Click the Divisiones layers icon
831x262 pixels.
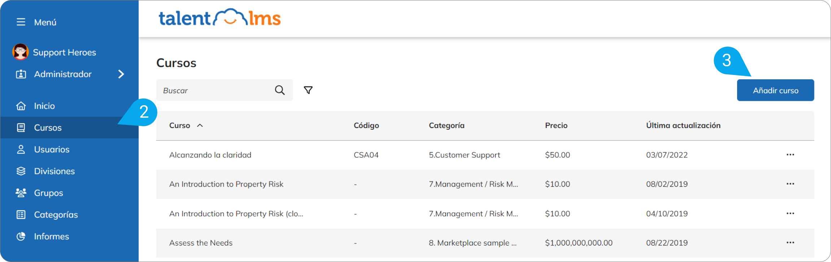[21, 171]
